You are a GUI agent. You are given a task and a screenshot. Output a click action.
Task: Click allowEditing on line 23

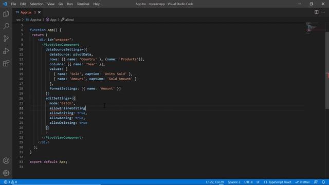point(61,113)
